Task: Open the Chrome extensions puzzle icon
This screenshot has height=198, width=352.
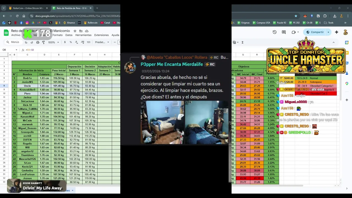Action: pyautogui.click(x=325, y=16)
